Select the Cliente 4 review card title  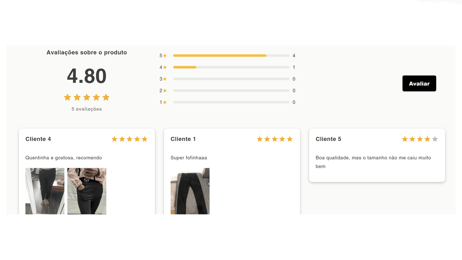38,139
